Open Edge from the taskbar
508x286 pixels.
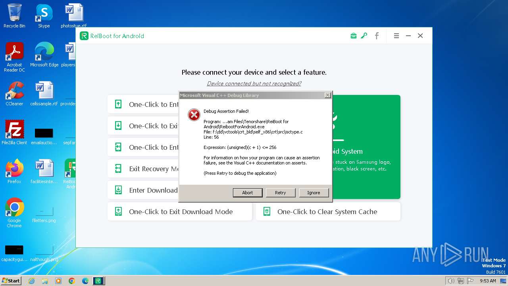point(85,281)
